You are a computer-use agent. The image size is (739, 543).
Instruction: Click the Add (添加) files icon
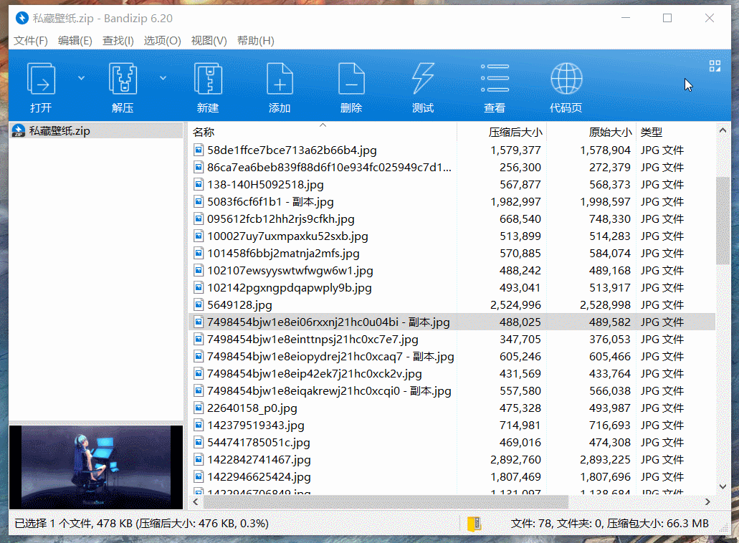tap(280, 80)
